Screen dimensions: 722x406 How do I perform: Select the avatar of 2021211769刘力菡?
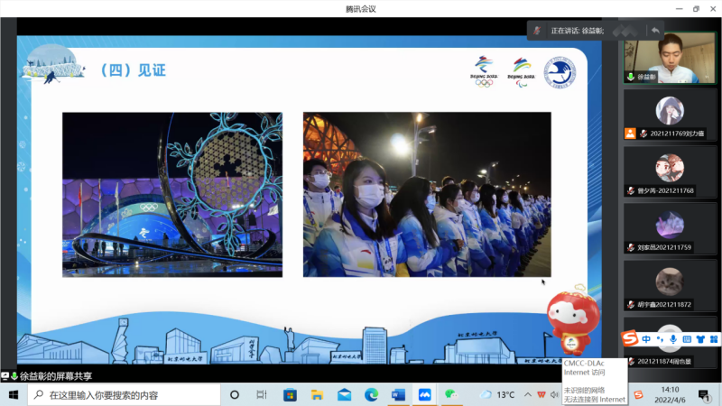point(670,110)
